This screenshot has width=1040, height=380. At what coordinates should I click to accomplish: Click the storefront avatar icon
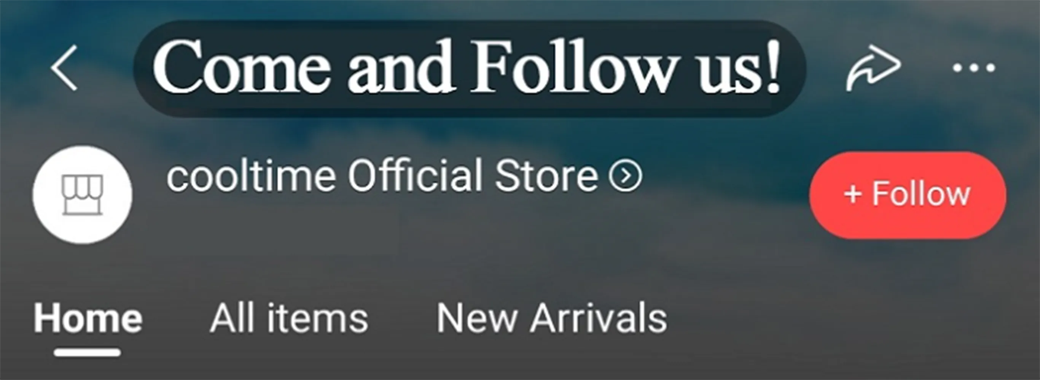click(82, 195)
